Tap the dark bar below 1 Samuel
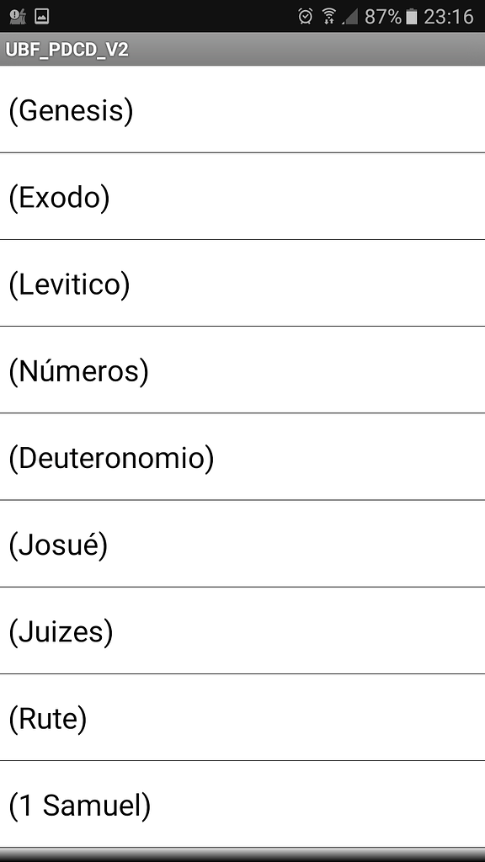 [242, 855]
